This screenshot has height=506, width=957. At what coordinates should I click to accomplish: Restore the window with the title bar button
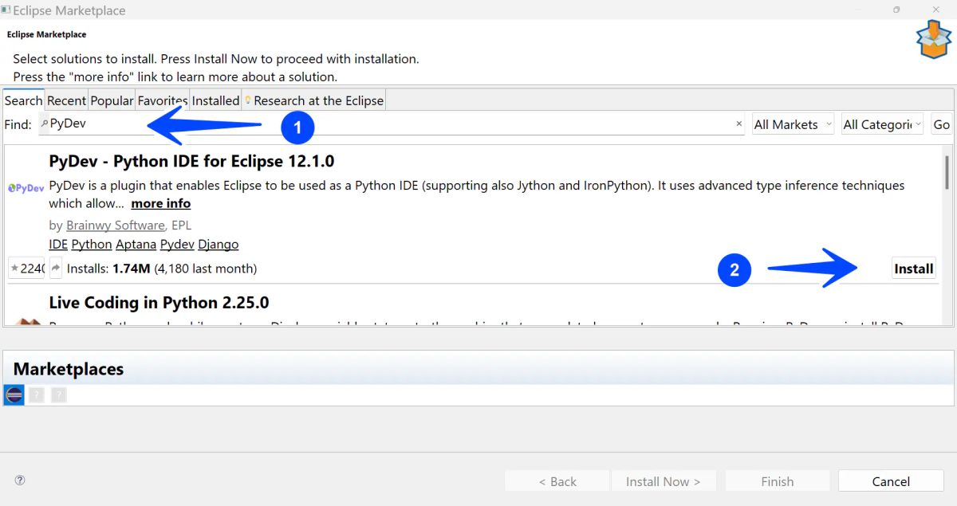pos(896,10)
